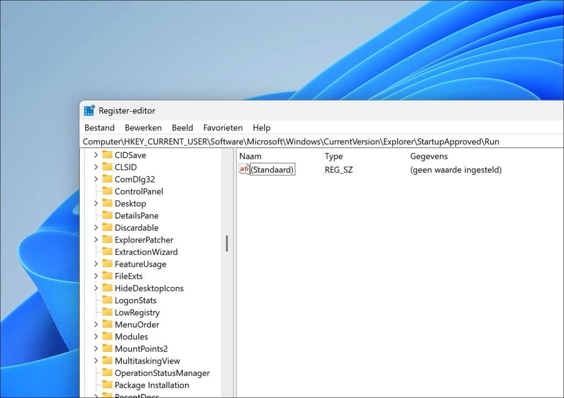Select the Package Installation key
This screenshot has height=398, width=564.
click(x=151, y=385)
